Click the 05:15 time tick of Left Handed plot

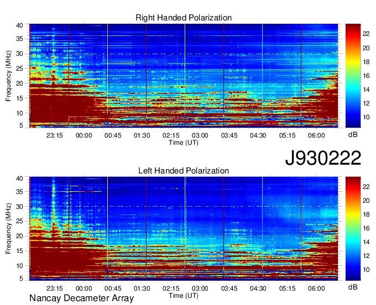point(288,288)
